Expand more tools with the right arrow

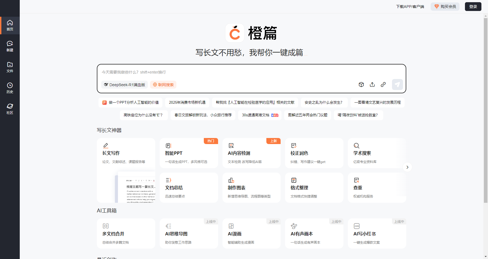tap(407, 167)
